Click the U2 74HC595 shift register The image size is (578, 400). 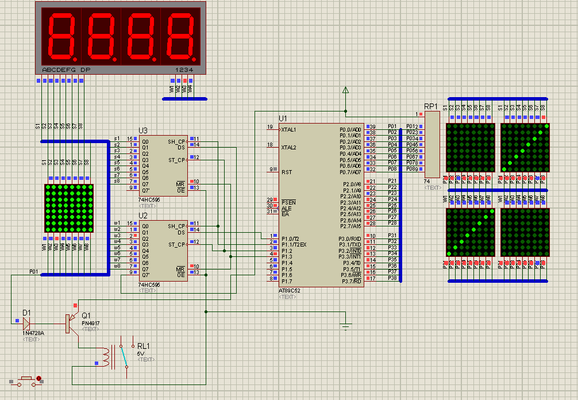(x=163, y=251)
